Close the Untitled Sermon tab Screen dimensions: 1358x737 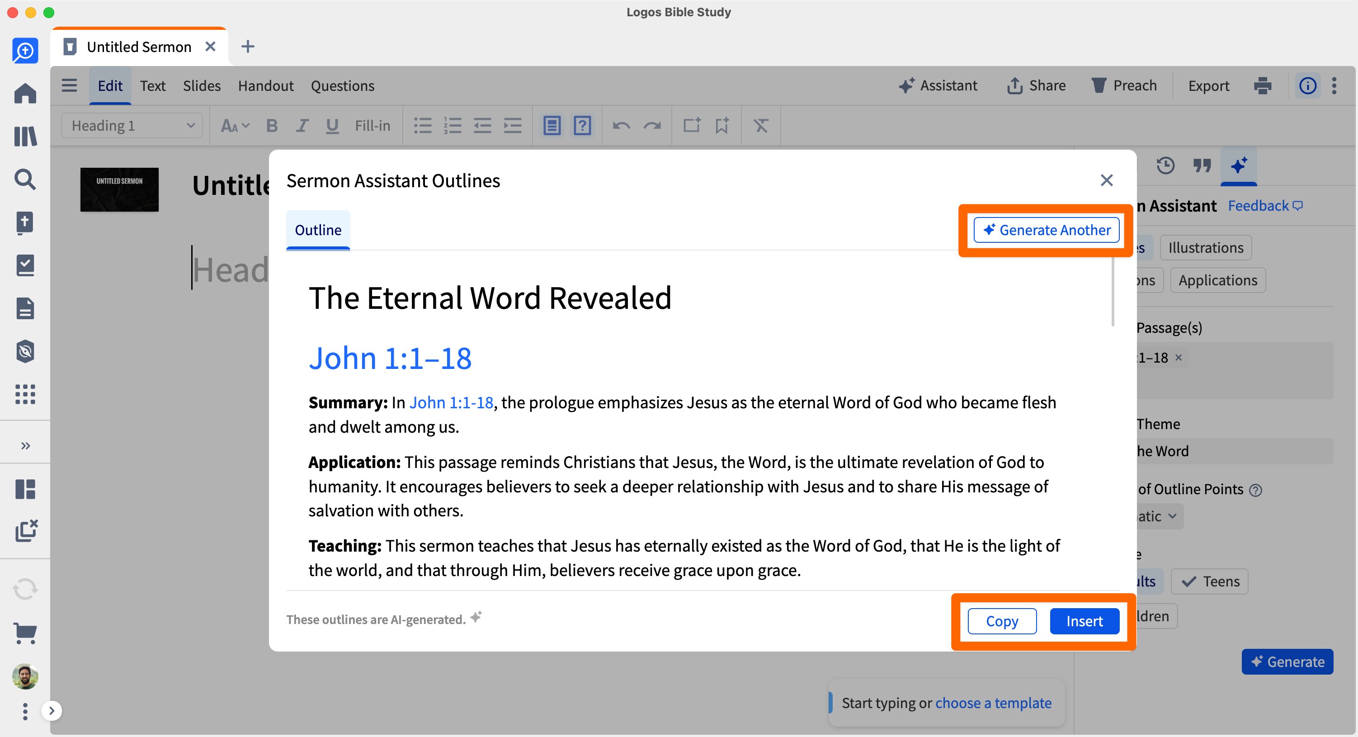[x=210, y=47]
